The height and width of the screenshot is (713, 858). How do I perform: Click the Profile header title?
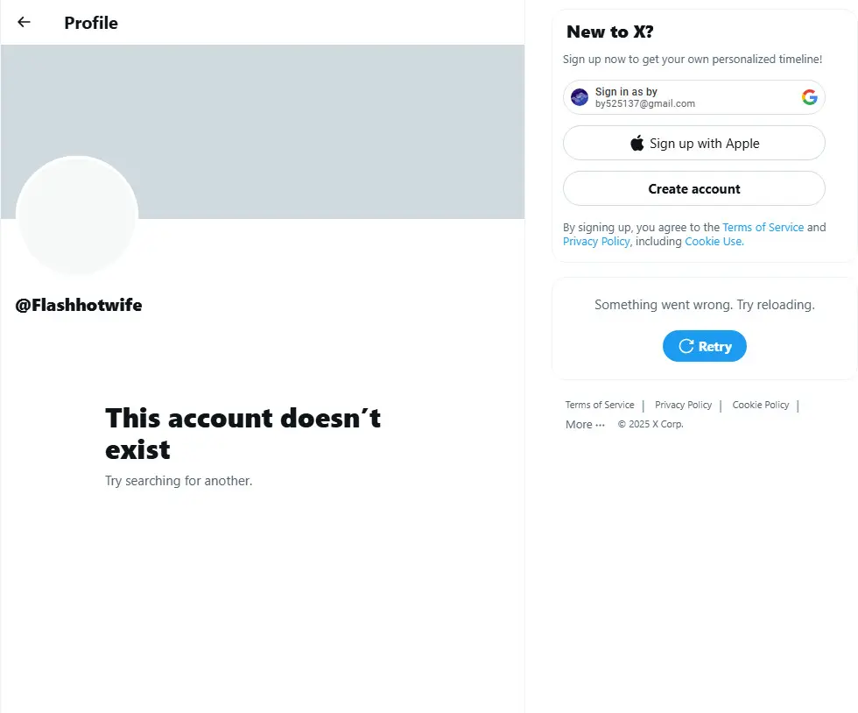point(91,23)
